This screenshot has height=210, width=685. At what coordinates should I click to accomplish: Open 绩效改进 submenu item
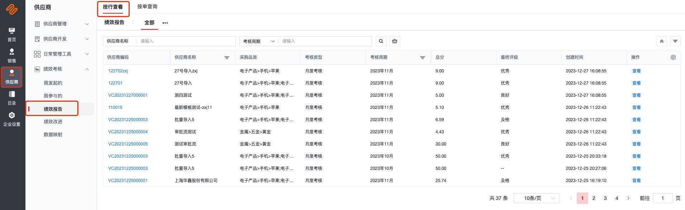(53, 121)
